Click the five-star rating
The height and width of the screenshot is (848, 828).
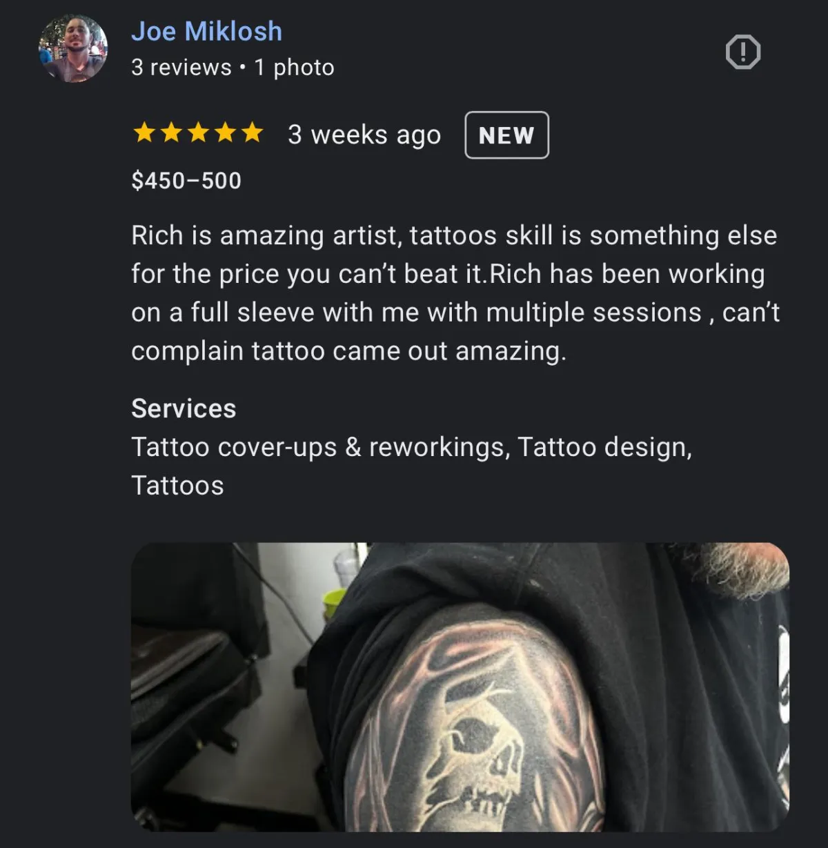pos(198,132)
